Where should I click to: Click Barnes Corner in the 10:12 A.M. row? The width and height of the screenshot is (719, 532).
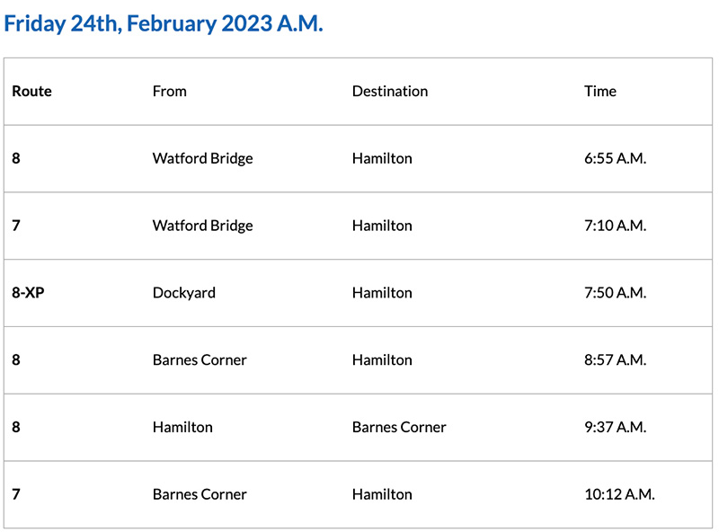tap(200, 494)
